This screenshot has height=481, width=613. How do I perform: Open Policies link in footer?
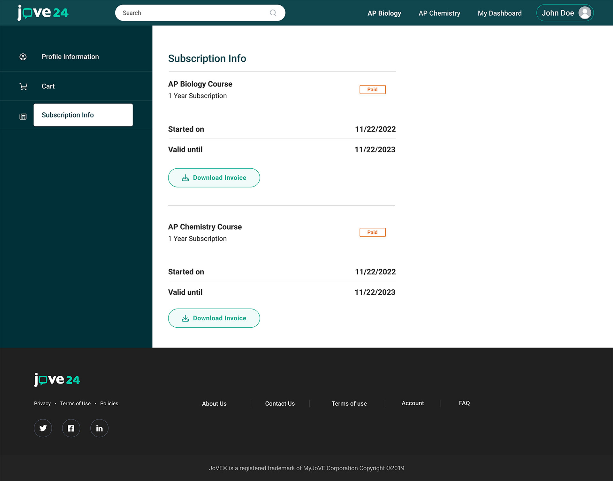(109, 403)
